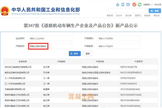162x108 pixels.
Task: Click the email envelope icon
Action: pos(128,5)
